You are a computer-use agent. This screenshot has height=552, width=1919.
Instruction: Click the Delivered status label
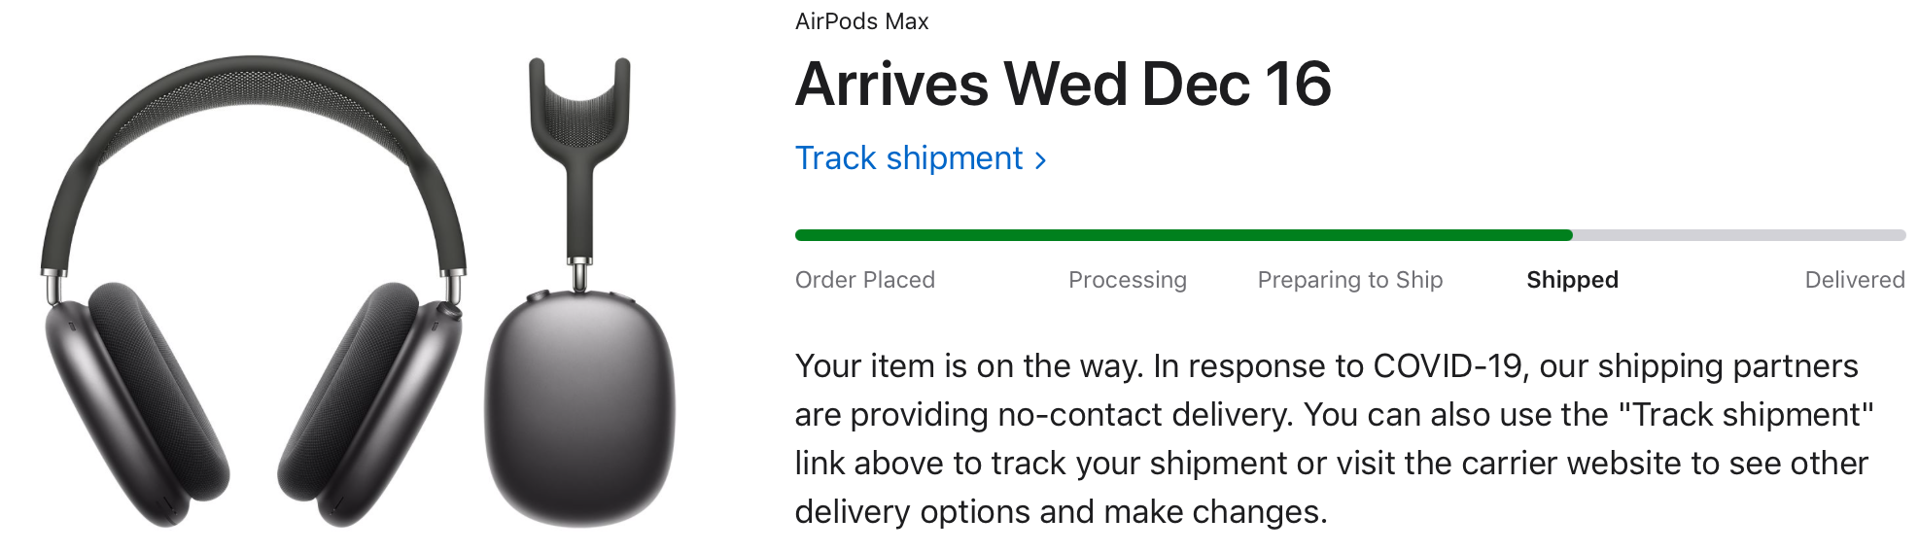1854,280
